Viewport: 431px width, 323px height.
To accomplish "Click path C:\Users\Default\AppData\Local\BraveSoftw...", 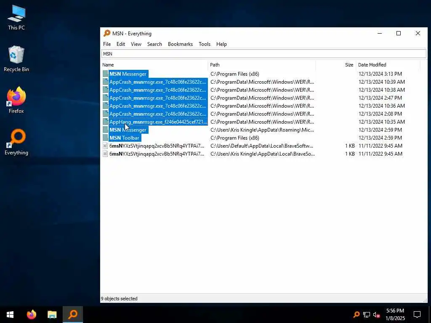I will [262, 146].
